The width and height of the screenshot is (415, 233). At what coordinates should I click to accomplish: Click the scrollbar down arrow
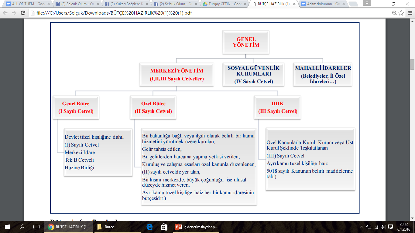pyautogui.click(x=412, y=218)
